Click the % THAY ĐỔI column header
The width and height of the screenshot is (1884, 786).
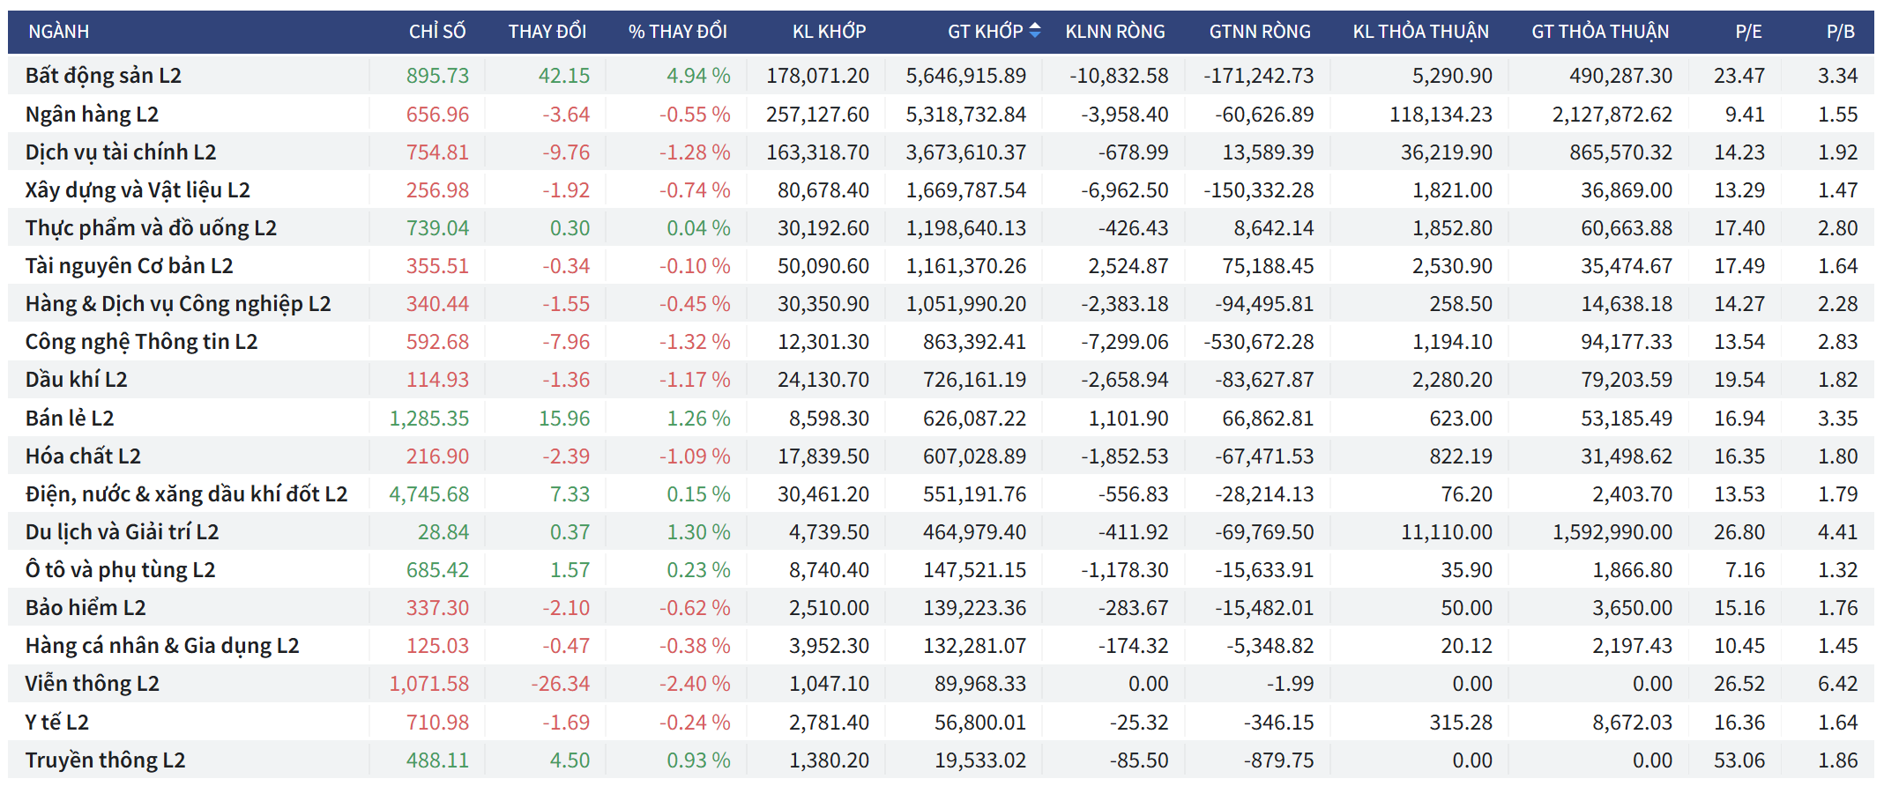click(x=677, y=32)
